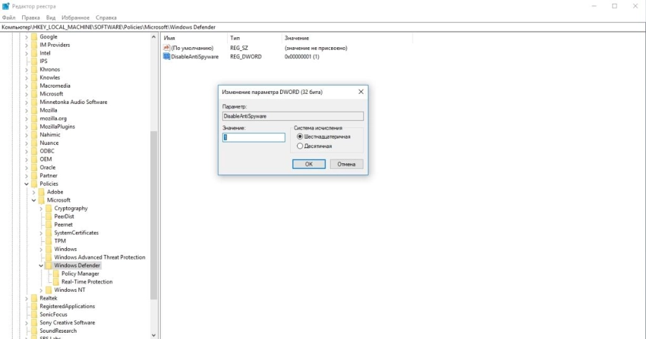Select the mozilla.org key
Image resolution: width=646 pixels, height=339 pixels.
click(53, 118)
